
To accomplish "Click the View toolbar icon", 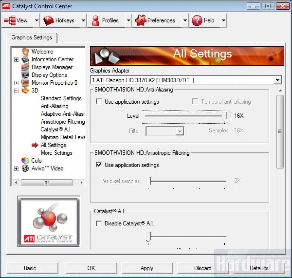I will click(10, 20).
